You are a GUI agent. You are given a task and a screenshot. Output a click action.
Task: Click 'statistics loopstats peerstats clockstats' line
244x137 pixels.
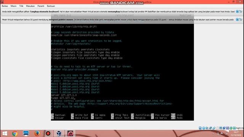(x=80, y=49)
